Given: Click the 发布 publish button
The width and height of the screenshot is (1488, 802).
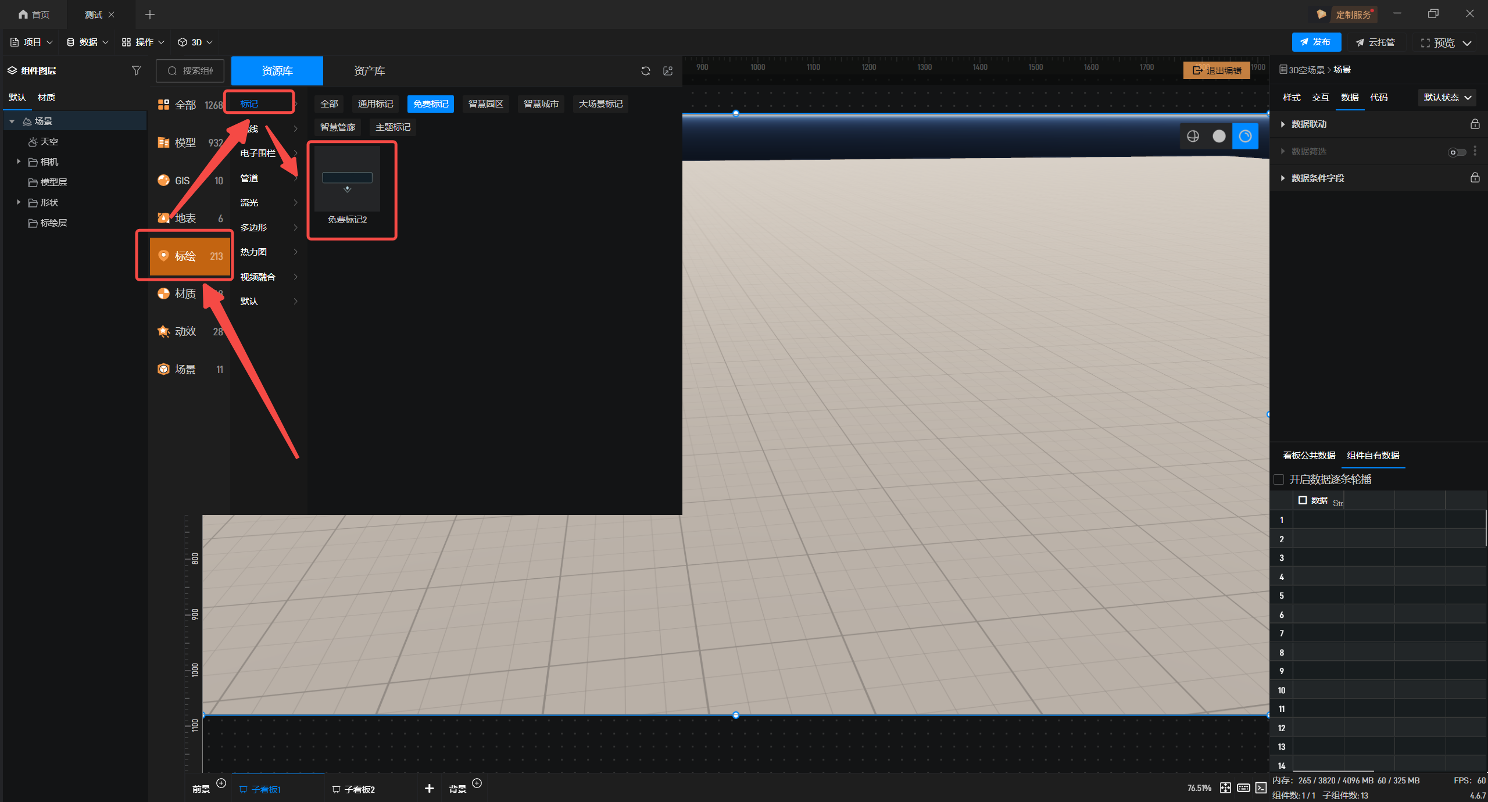Looking at the screenshot, I should pos(1316,42).
